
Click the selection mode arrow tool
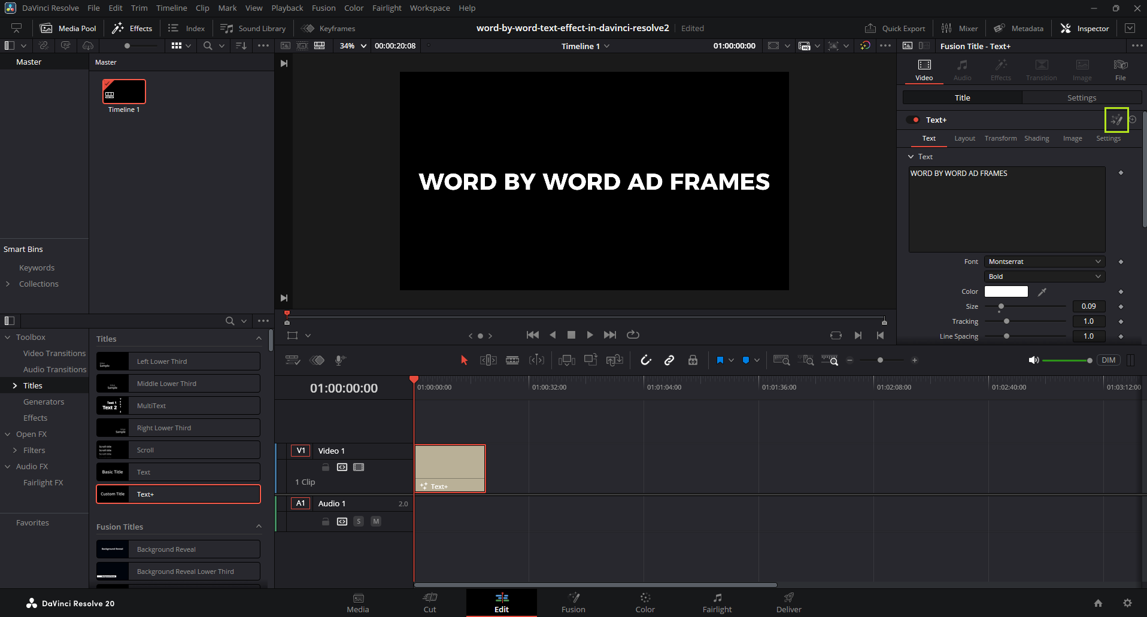coord(464,360)
